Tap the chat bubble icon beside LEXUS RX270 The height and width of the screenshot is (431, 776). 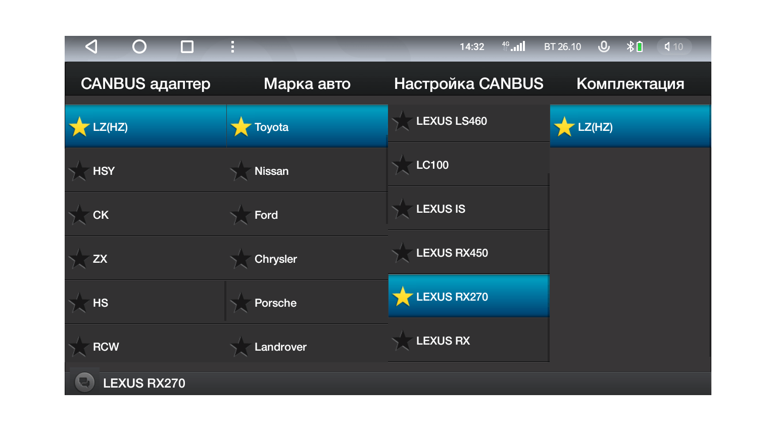[x=84, y=382]
